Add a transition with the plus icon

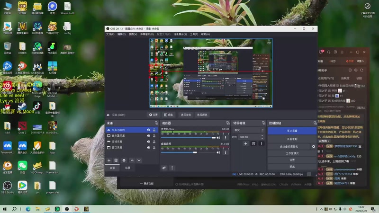coord(245,144)
